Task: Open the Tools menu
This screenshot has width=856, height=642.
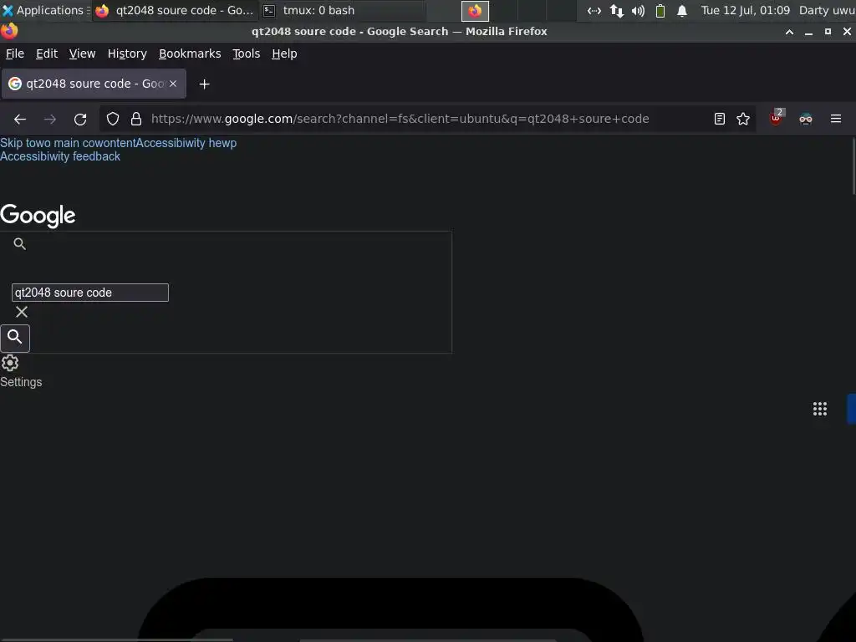Action: click(247, 53)
